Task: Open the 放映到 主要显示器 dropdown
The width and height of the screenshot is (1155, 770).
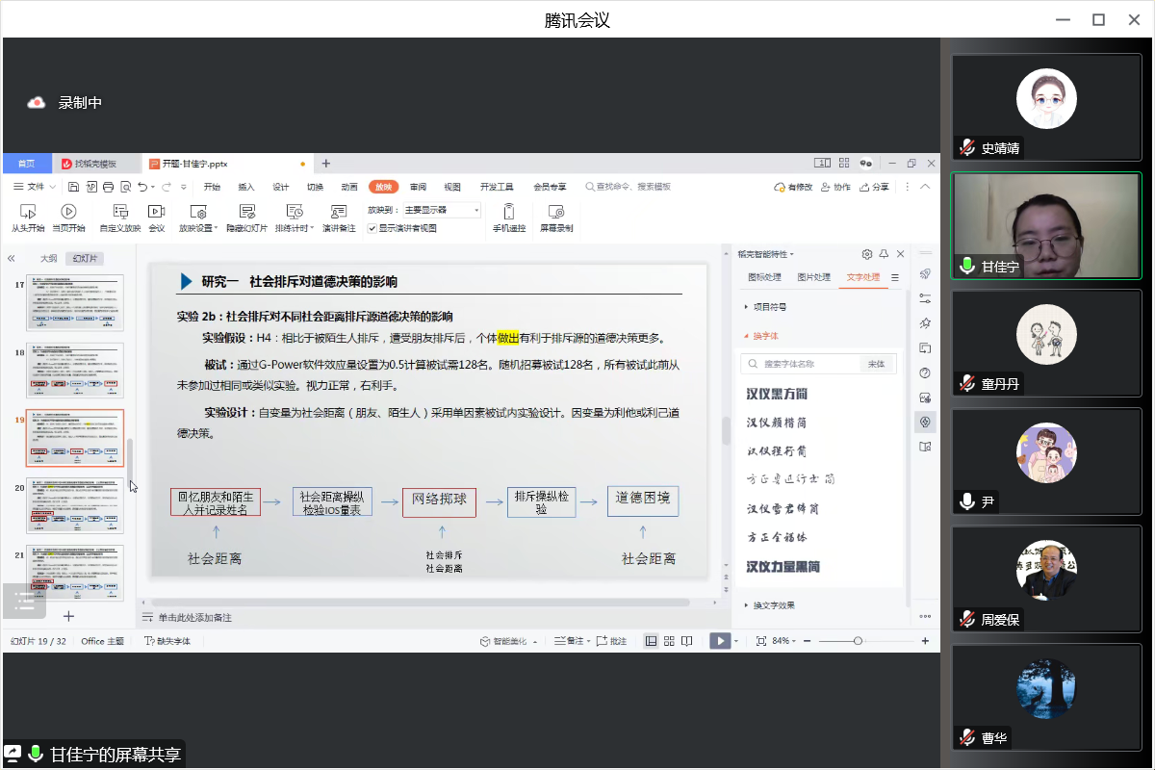Action: click(441, 210)
